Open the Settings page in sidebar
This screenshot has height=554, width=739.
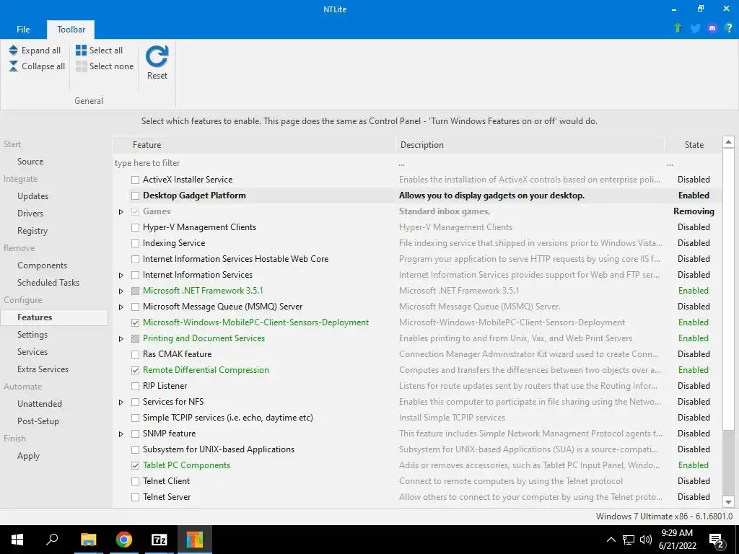[32, 335]
